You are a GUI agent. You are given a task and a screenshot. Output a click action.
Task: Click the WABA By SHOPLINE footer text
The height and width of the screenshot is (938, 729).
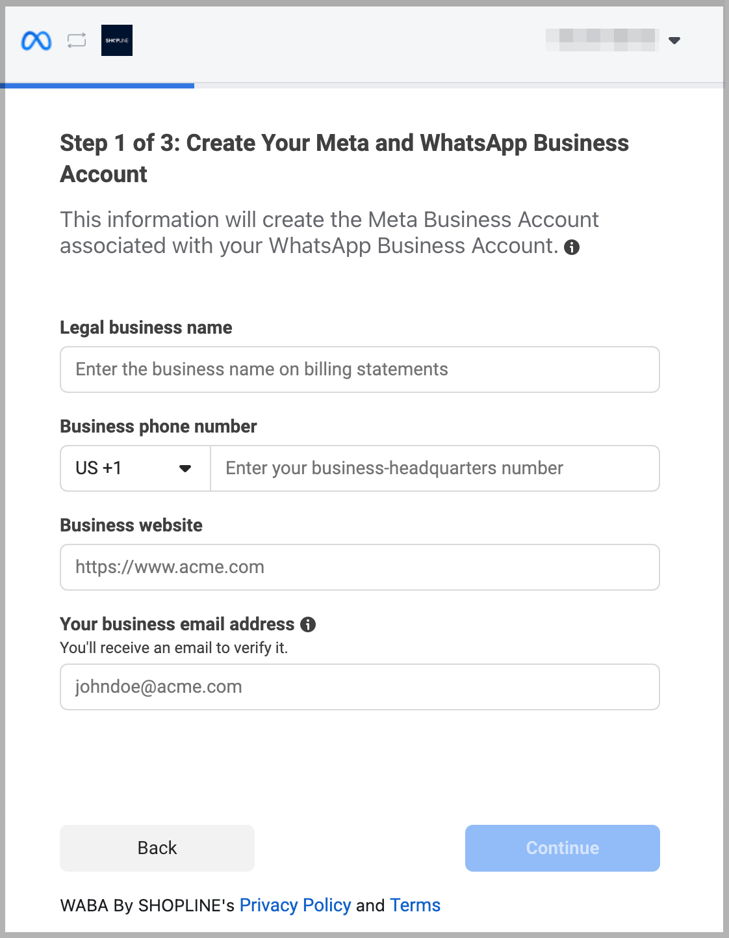[148, 905]
